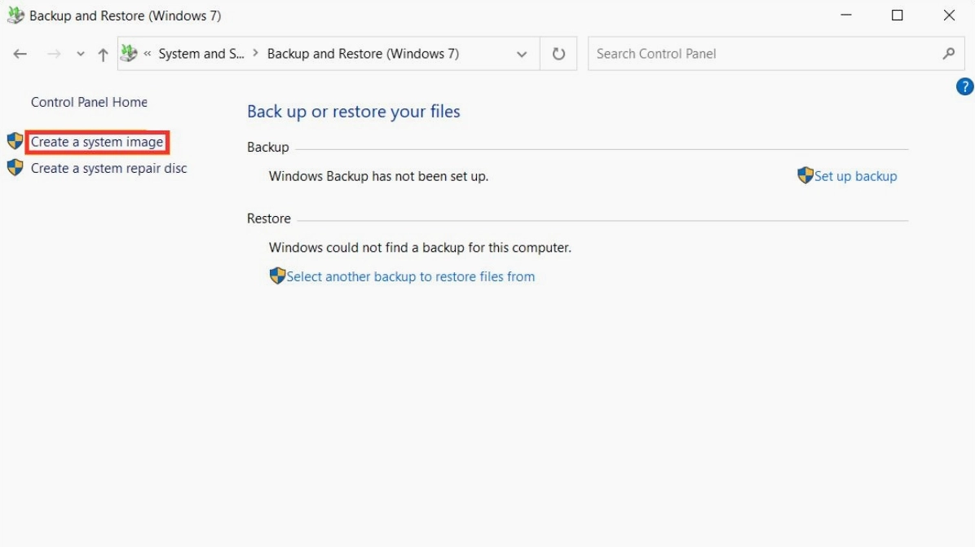Click the shield icon beside Create a system image

pos(15,141)
